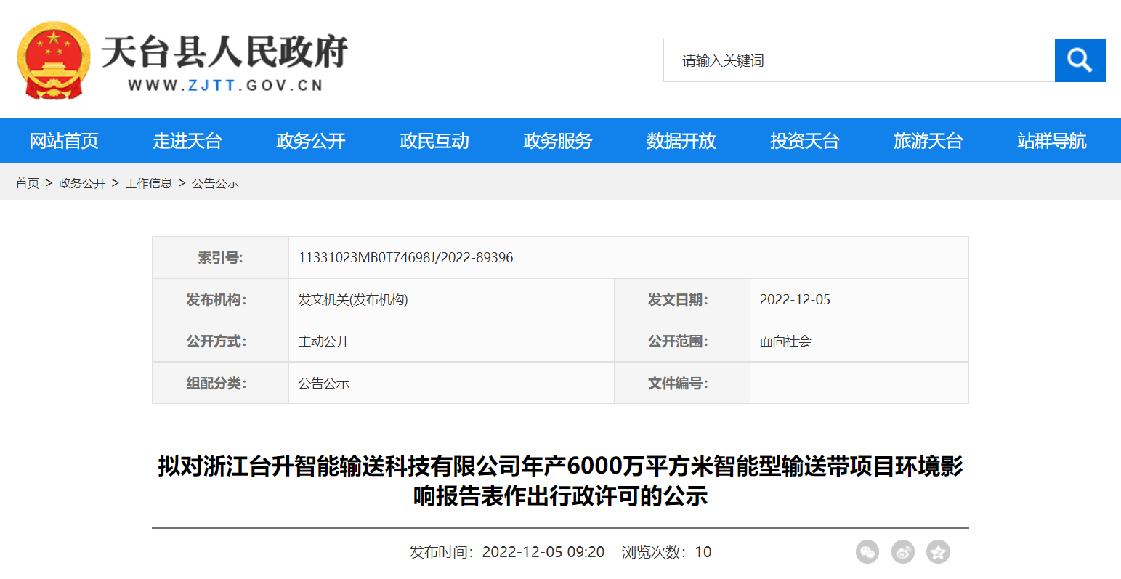Image resolution: width=1121 pixels, height=579 pixels.
Task: Click the 面向社会 value
Action: [785, 341]
